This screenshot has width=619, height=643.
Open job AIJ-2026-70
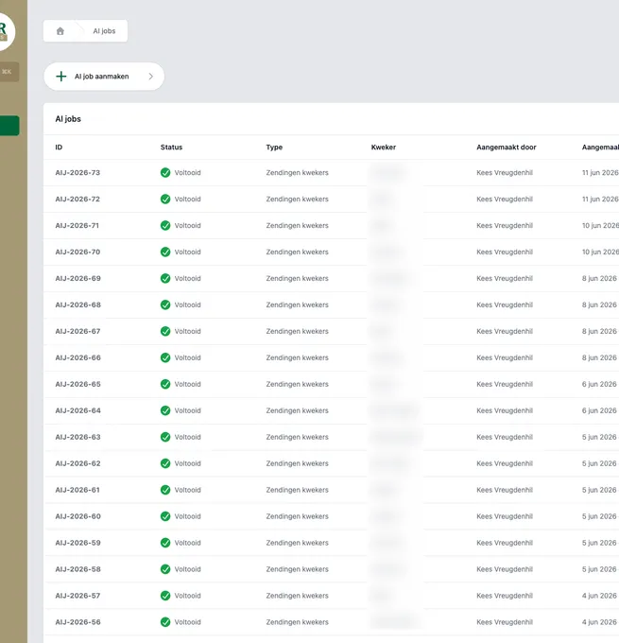point(77,252)
